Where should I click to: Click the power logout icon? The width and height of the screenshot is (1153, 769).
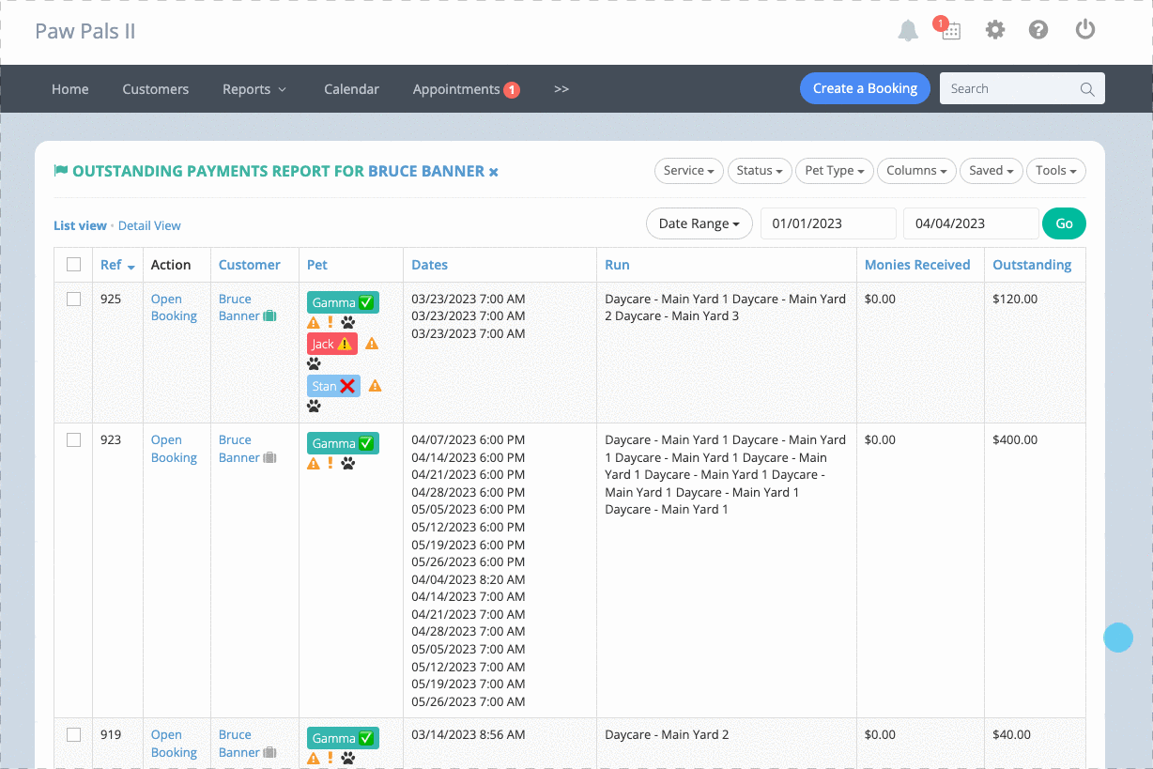[1085, 29]
